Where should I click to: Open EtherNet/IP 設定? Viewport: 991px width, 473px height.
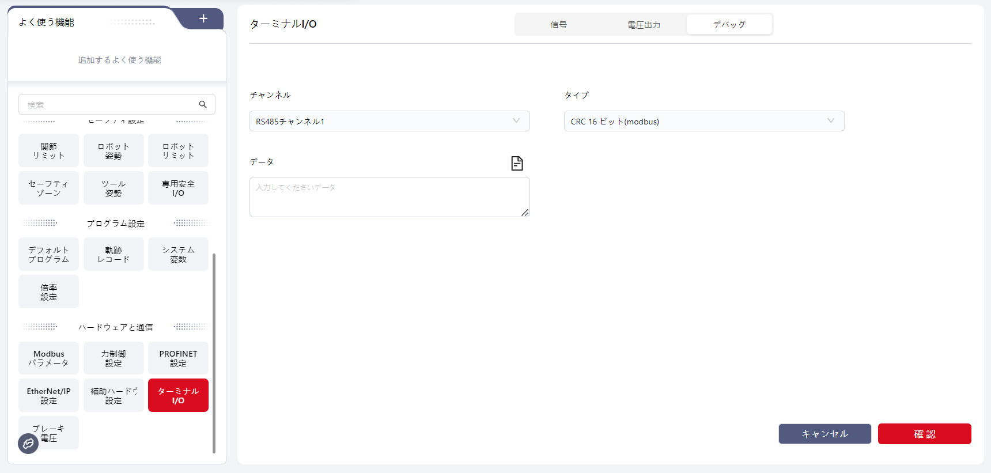49,395
